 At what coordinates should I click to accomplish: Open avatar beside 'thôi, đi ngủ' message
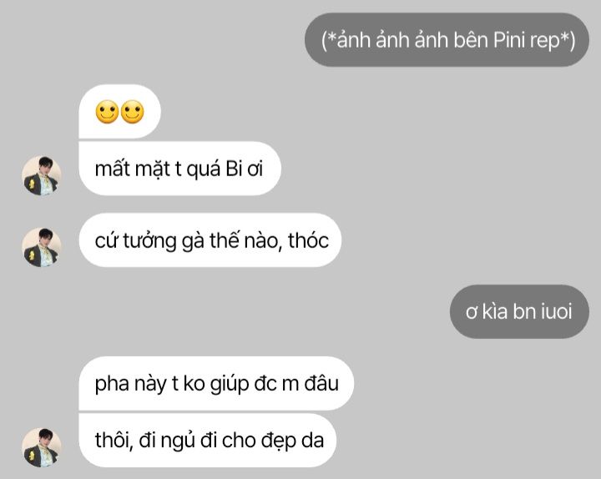tap(42, 447)
